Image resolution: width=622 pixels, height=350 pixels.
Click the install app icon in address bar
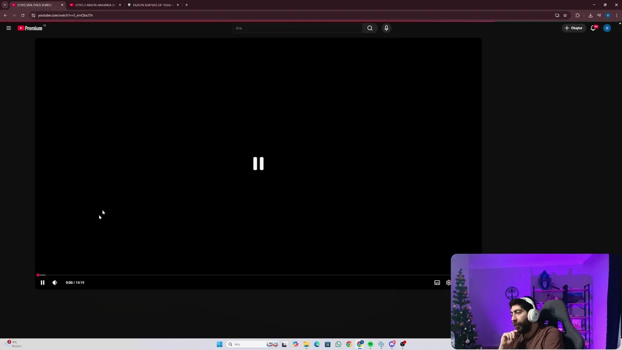tap(557, 15)
